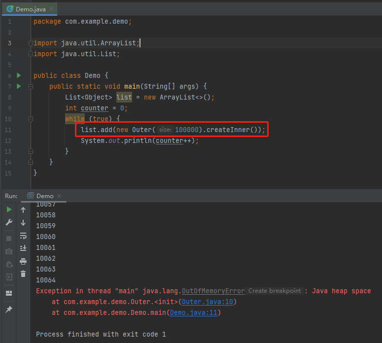
Task: Open Outer.java:10 stack trace link
Action: coord(208,302)
